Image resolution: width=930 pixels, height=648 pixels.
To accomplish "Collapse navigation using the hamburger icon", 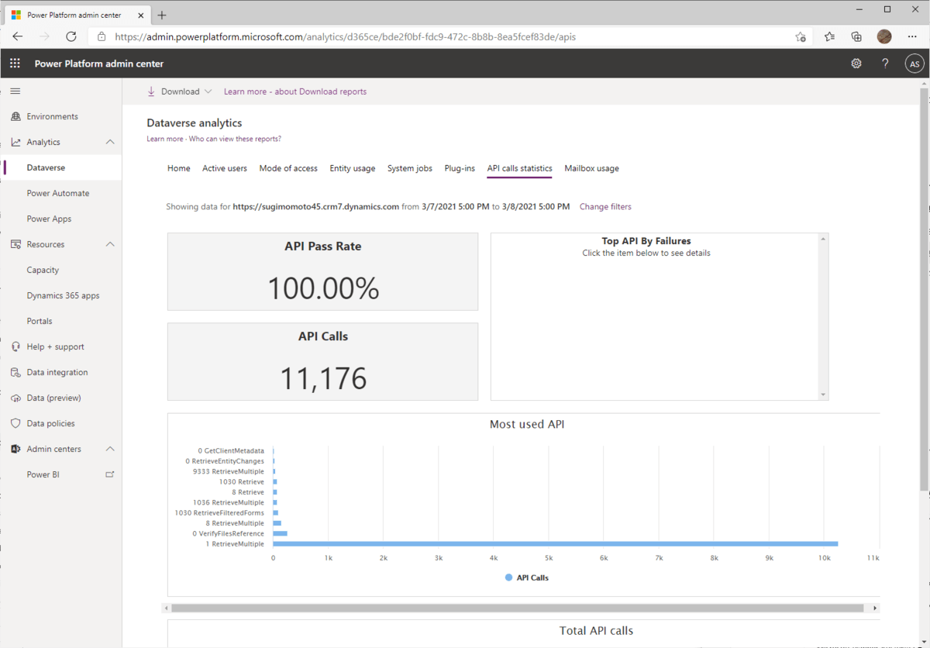I will [15, 90].
